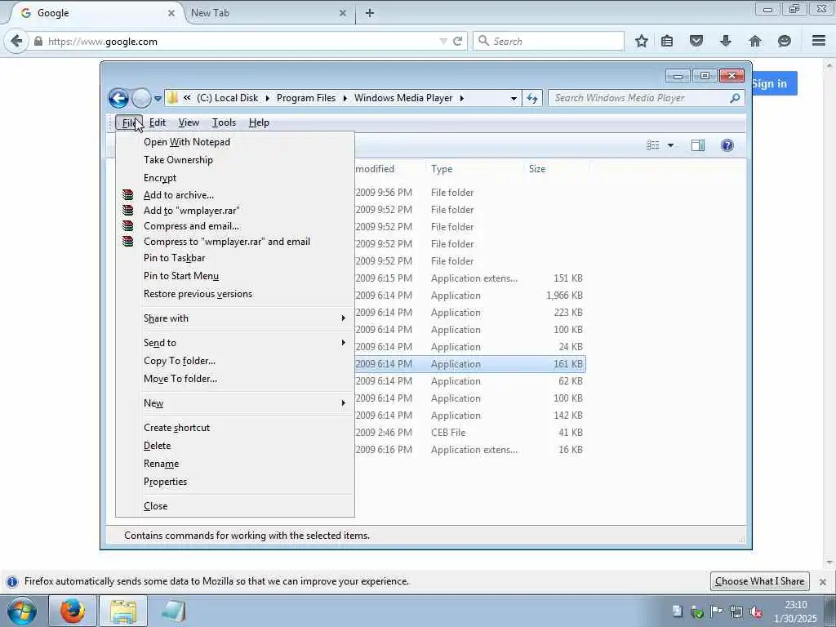The image size is (836, 627).
Task: Click Choose What I Share button
Action: click(x=760, y=581)
